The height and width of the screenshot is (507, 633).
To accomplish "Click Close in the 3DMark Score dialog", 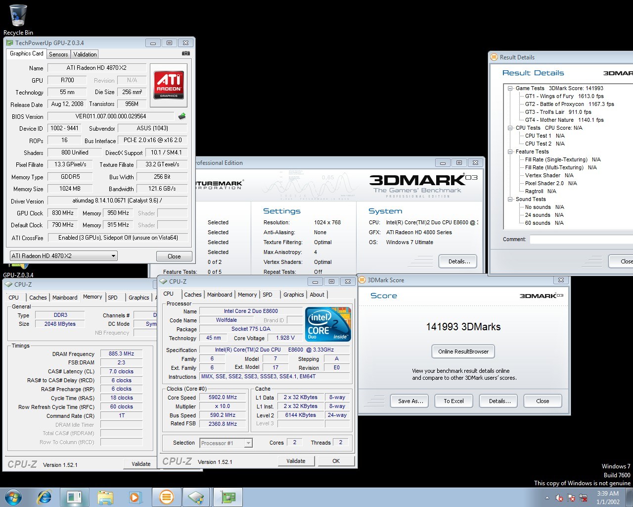I will pos(543,401).
